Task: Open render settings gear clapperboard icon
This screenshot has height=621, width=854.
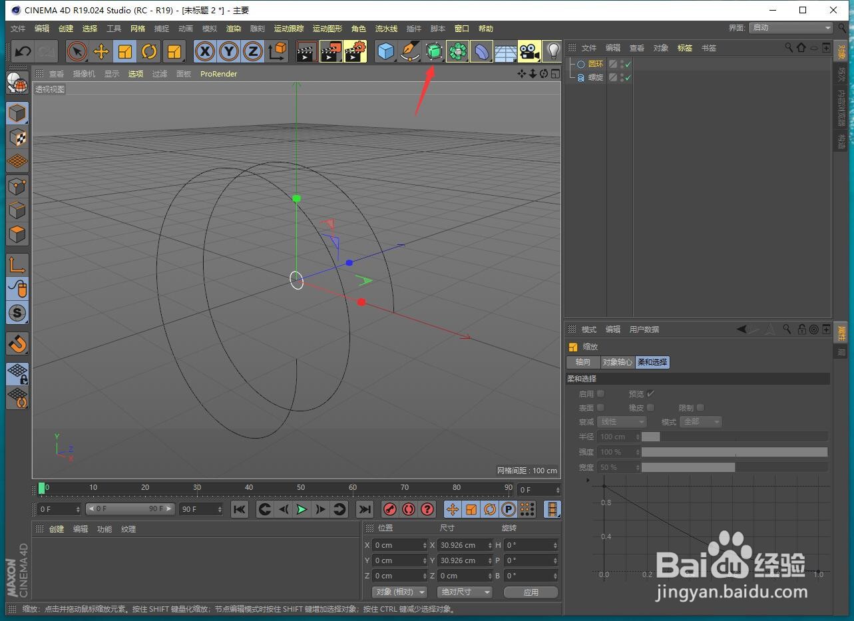Action: point(355,51)
